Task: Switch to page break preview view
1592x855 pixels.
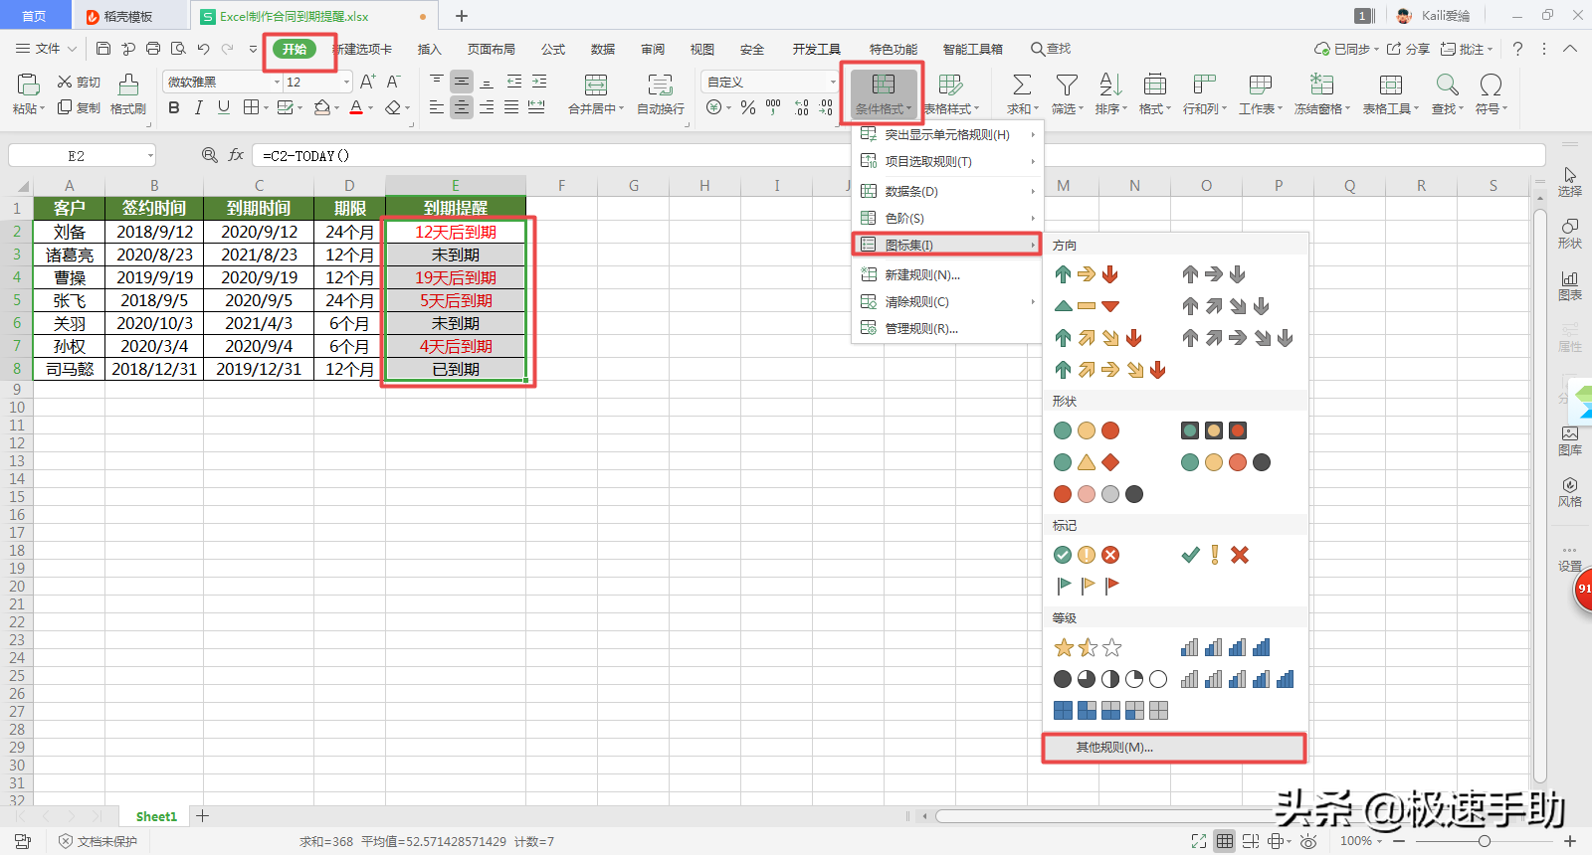Action: click(x=1251, y=841)
